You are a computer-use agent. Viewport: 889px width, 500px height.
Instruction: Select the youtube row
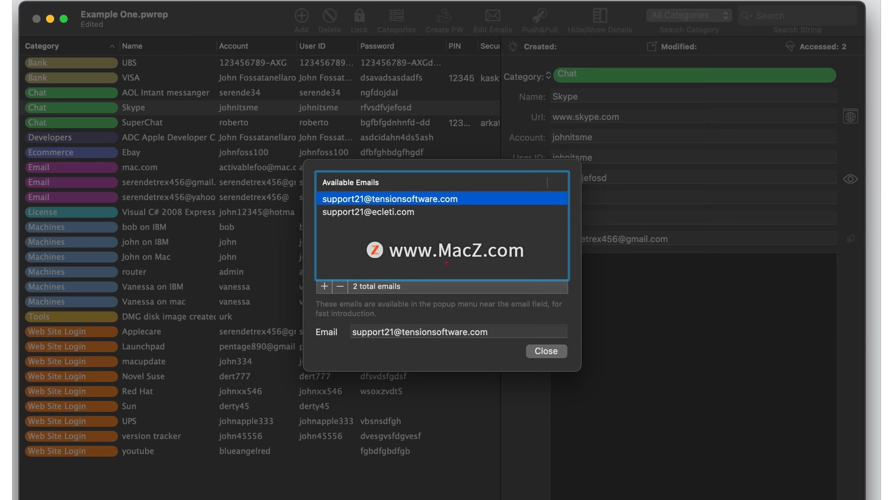coord(260,450)
